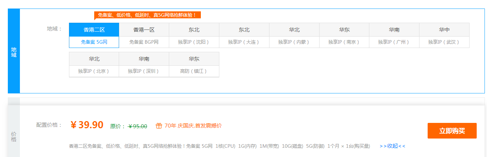Click the ¥39.90 configuration price
The width and height of the screenshot is (487, 157).
click(87, 125)
